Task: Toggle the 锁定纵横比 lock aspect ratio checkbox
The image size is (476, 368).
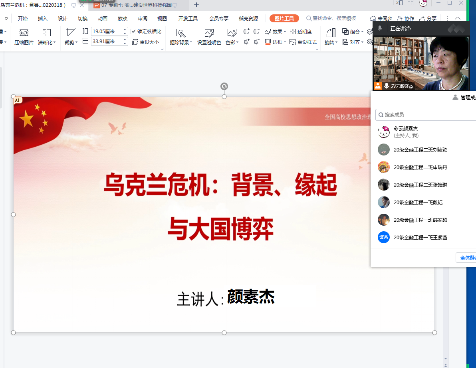Action: click(x=133, y=31)
